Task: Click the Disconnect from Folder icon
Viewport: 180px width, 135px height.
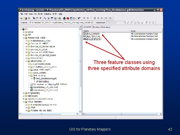Action: click(x=29, y=18)
